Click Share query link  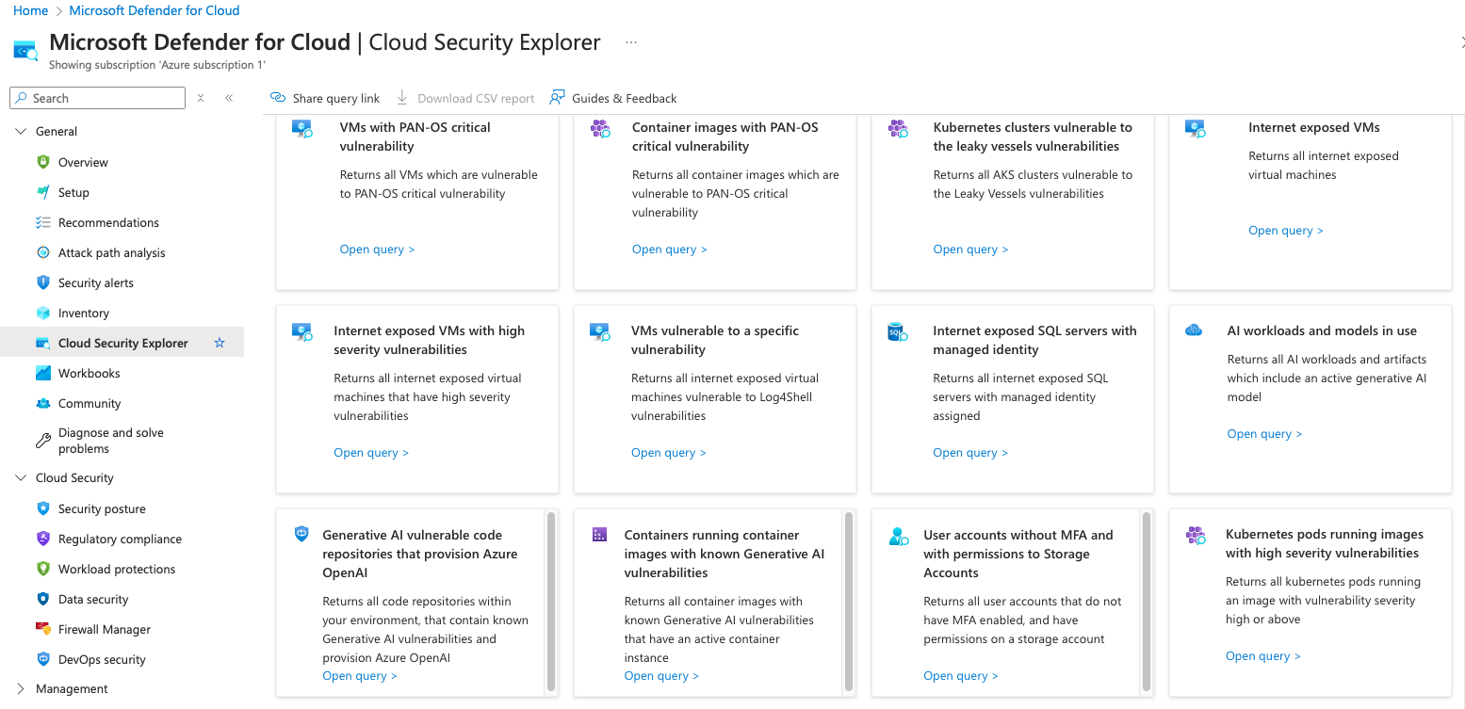click(325, 98)
